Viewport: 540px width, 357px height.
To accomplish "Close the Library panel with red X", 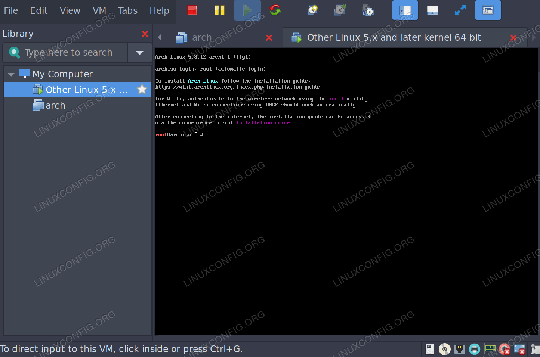I will [145, 34].
